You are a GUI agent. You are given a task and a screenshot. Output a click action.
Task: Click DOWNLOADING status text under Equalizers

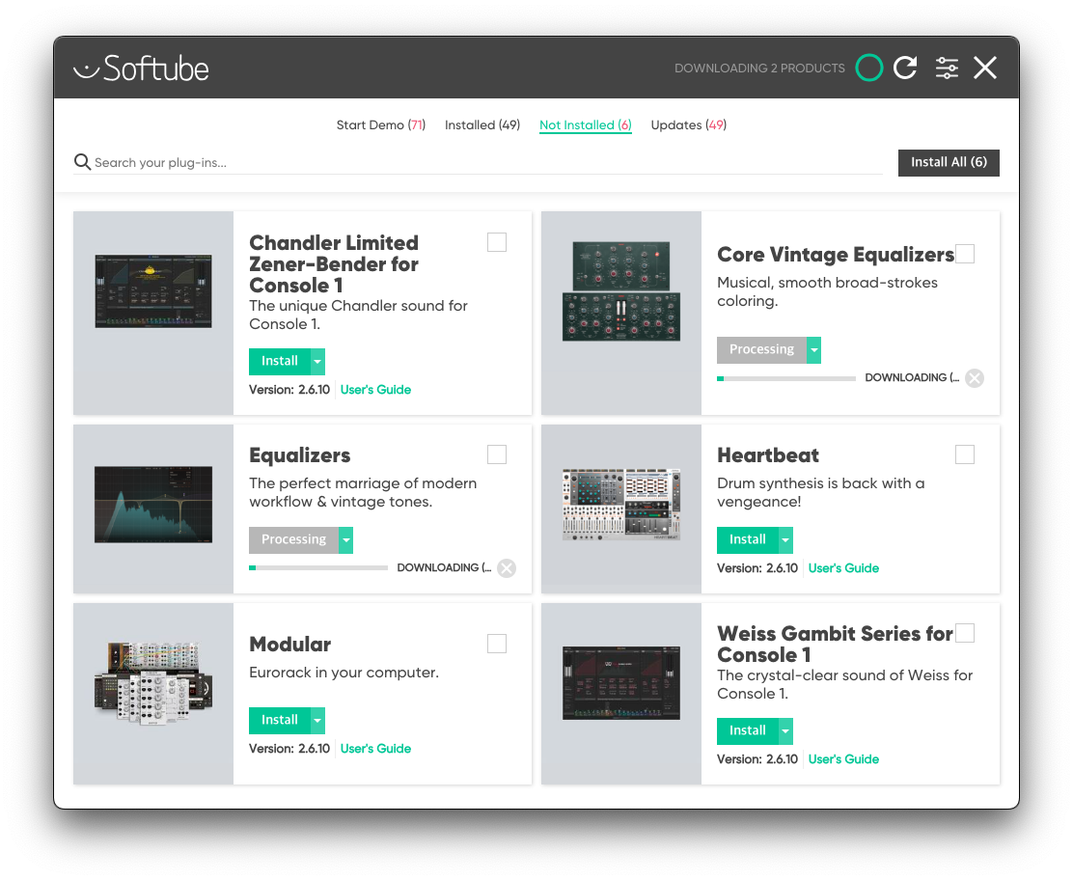pyautogui.click(x=444, y=568)
